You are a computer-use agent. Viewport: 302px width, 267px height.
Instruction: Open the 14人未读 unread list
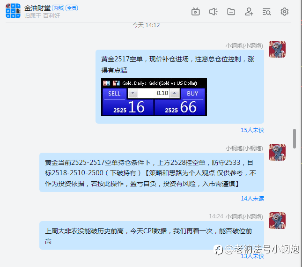[x=252, y=199]
